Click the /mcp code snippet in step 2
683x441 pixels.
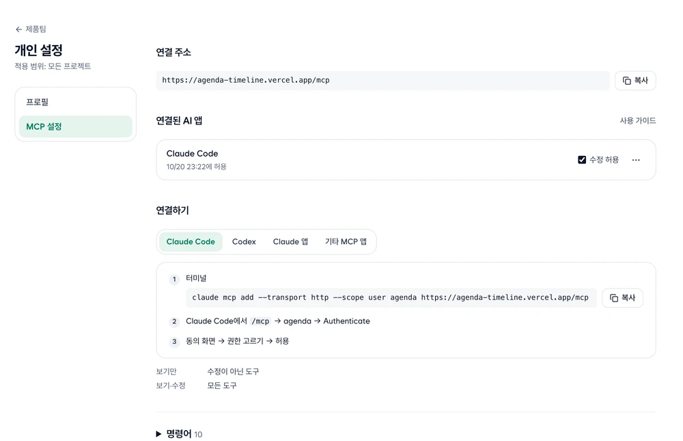coord(260,321)
